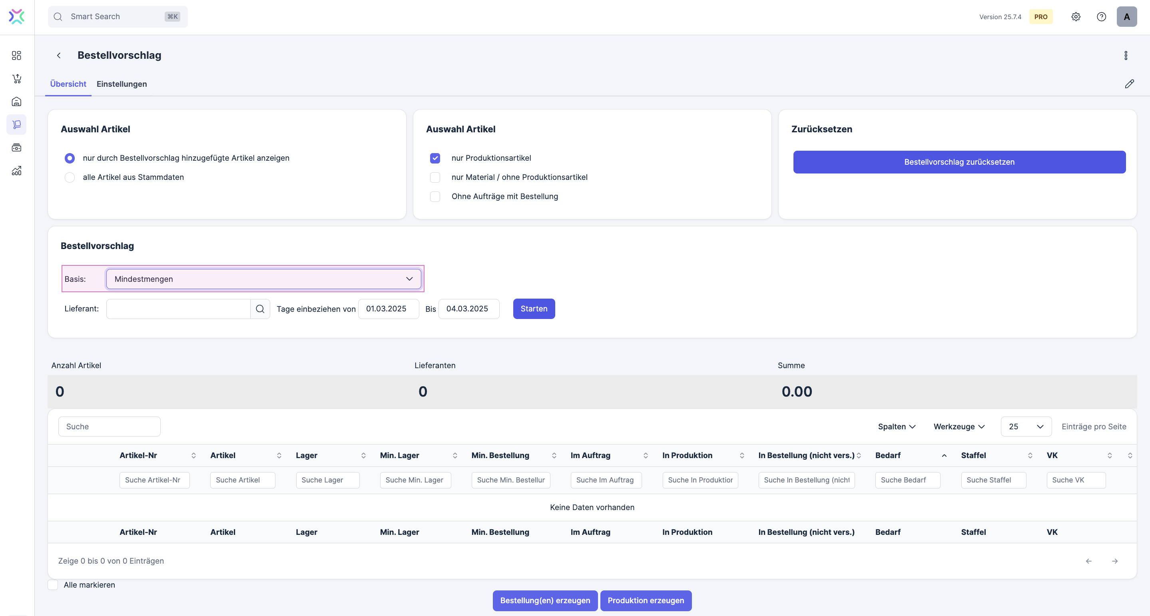This screenshot has height=616, width=1150.
Task: Click the Lieferant search magnifier icon
Action: 260,309
